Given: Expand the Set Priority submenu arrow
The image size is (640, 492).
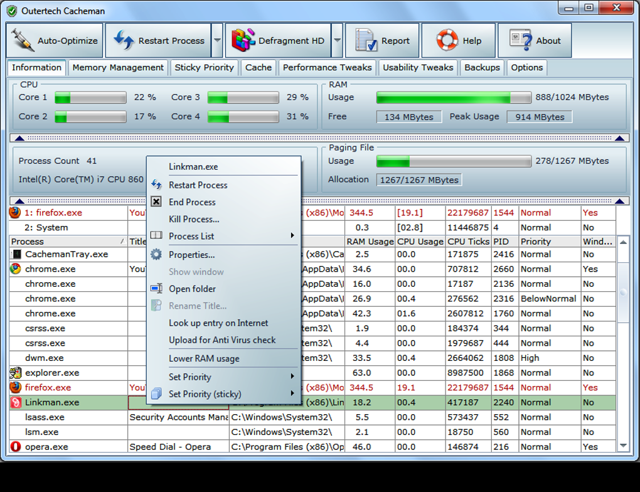Looking at the screenshot, I should [x=292, y=377].
